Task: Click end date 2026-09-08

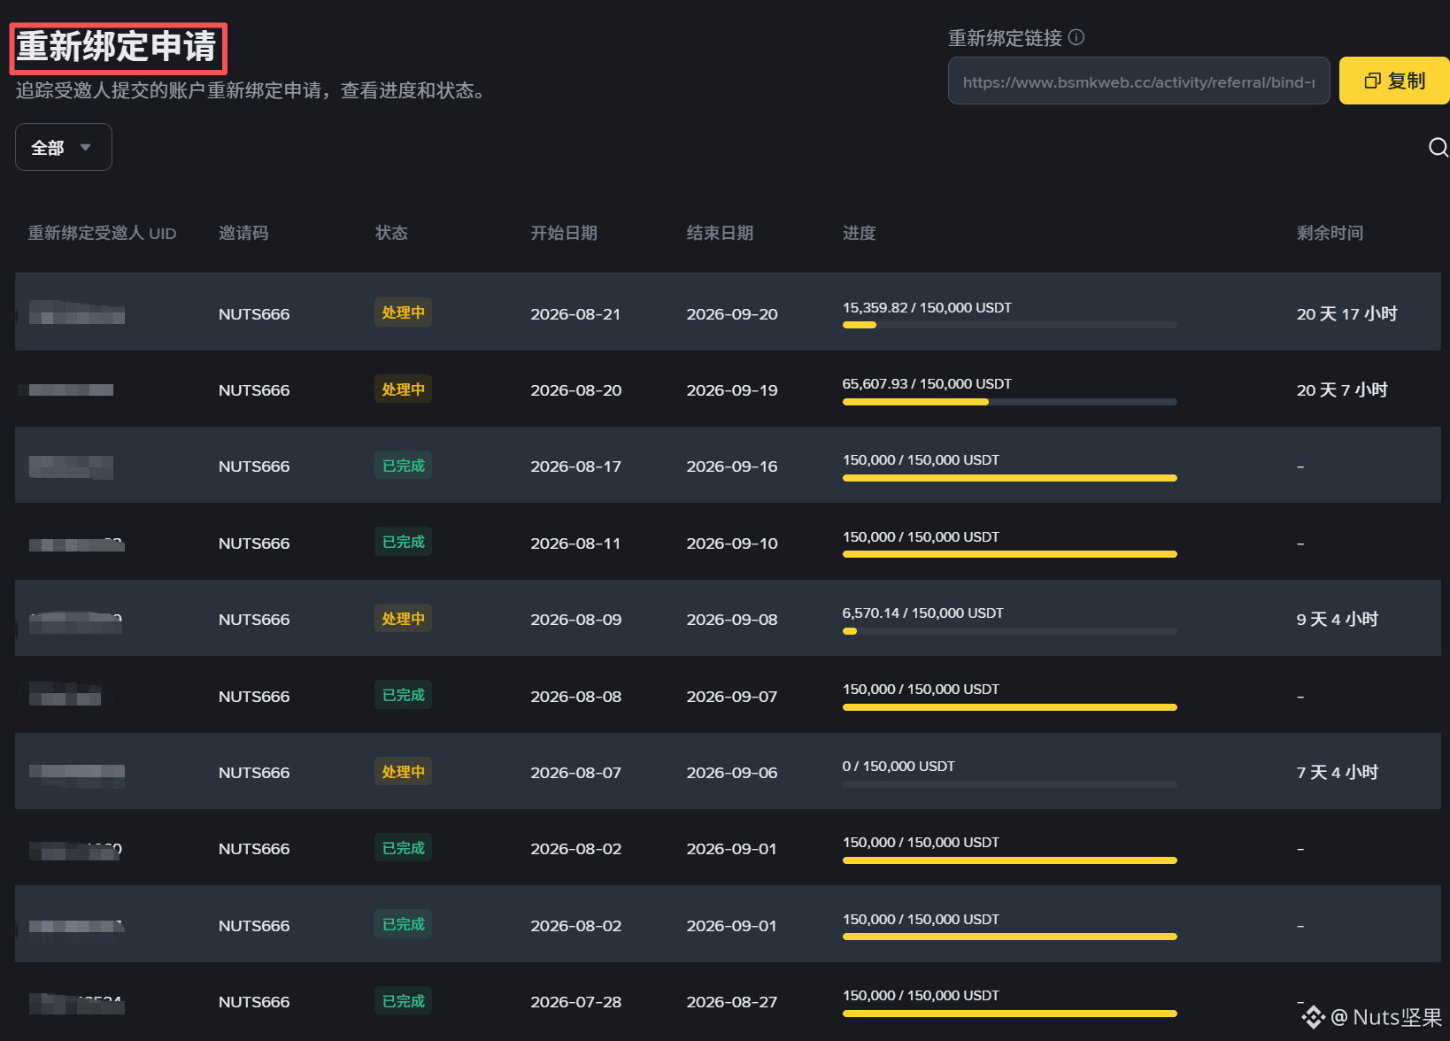Action: point(732,620)
